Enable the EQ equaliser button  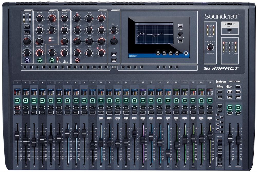tap(77, 60)
